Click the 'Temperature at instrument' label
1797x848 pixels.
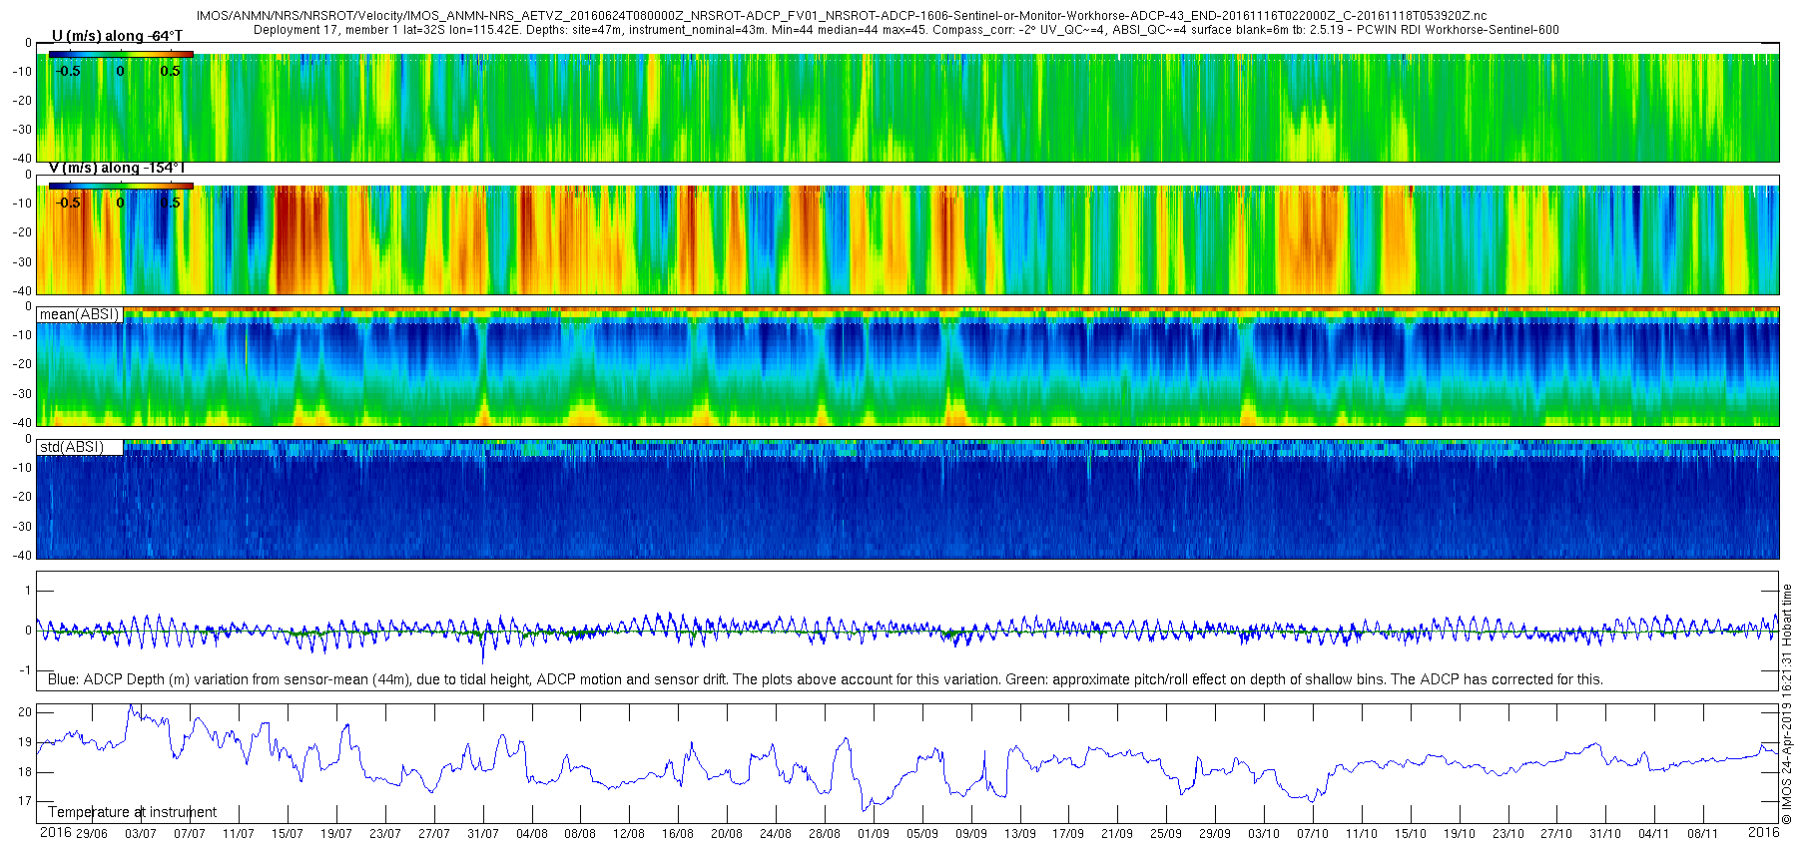tap(132, 812)
